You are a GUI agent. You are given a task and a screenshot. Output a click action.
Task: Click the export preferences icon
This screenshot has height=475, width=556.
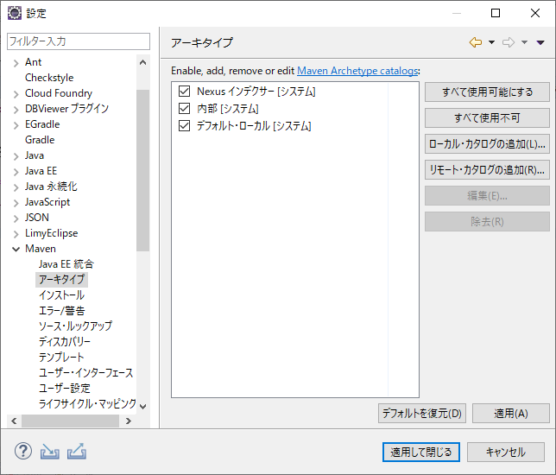[77, 451]
